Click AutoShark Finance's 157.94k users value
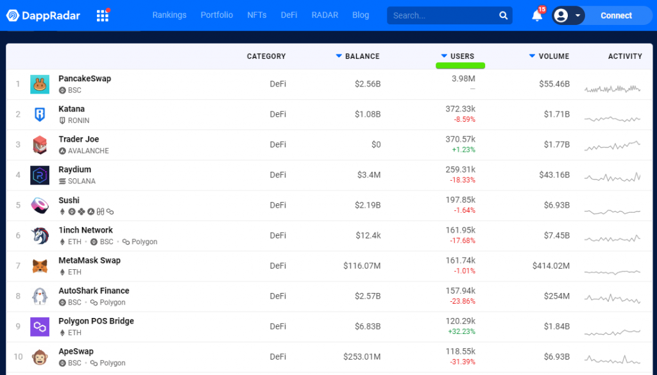 (460, 291)
